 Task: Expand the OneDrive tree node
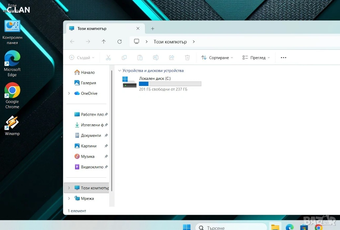69,93
